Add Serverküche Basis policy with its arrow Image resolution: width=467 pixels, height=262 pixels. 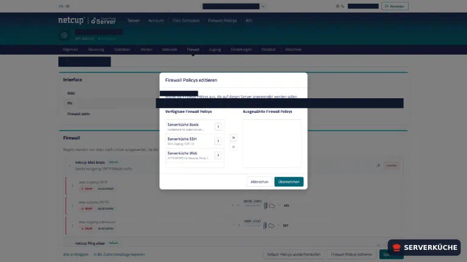[x=218, y=127]
